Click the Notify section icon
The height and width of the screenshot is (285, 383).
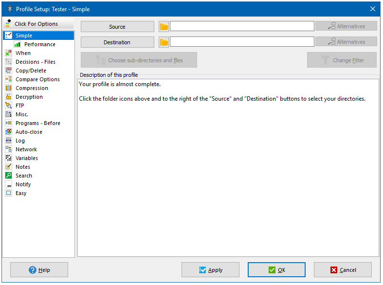click(x=9, y=184)
